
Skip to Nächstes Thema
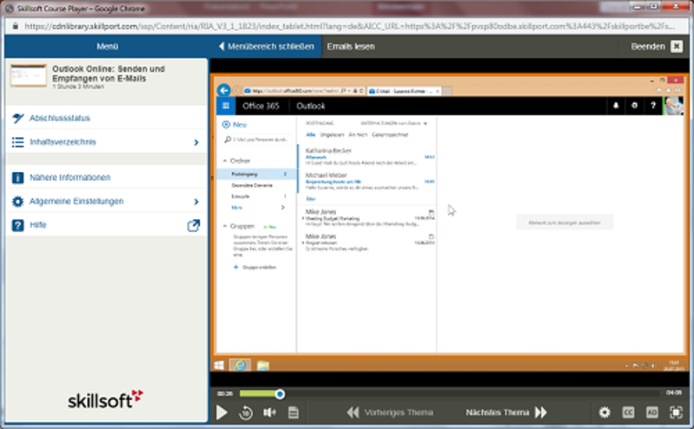pos(506,412)
